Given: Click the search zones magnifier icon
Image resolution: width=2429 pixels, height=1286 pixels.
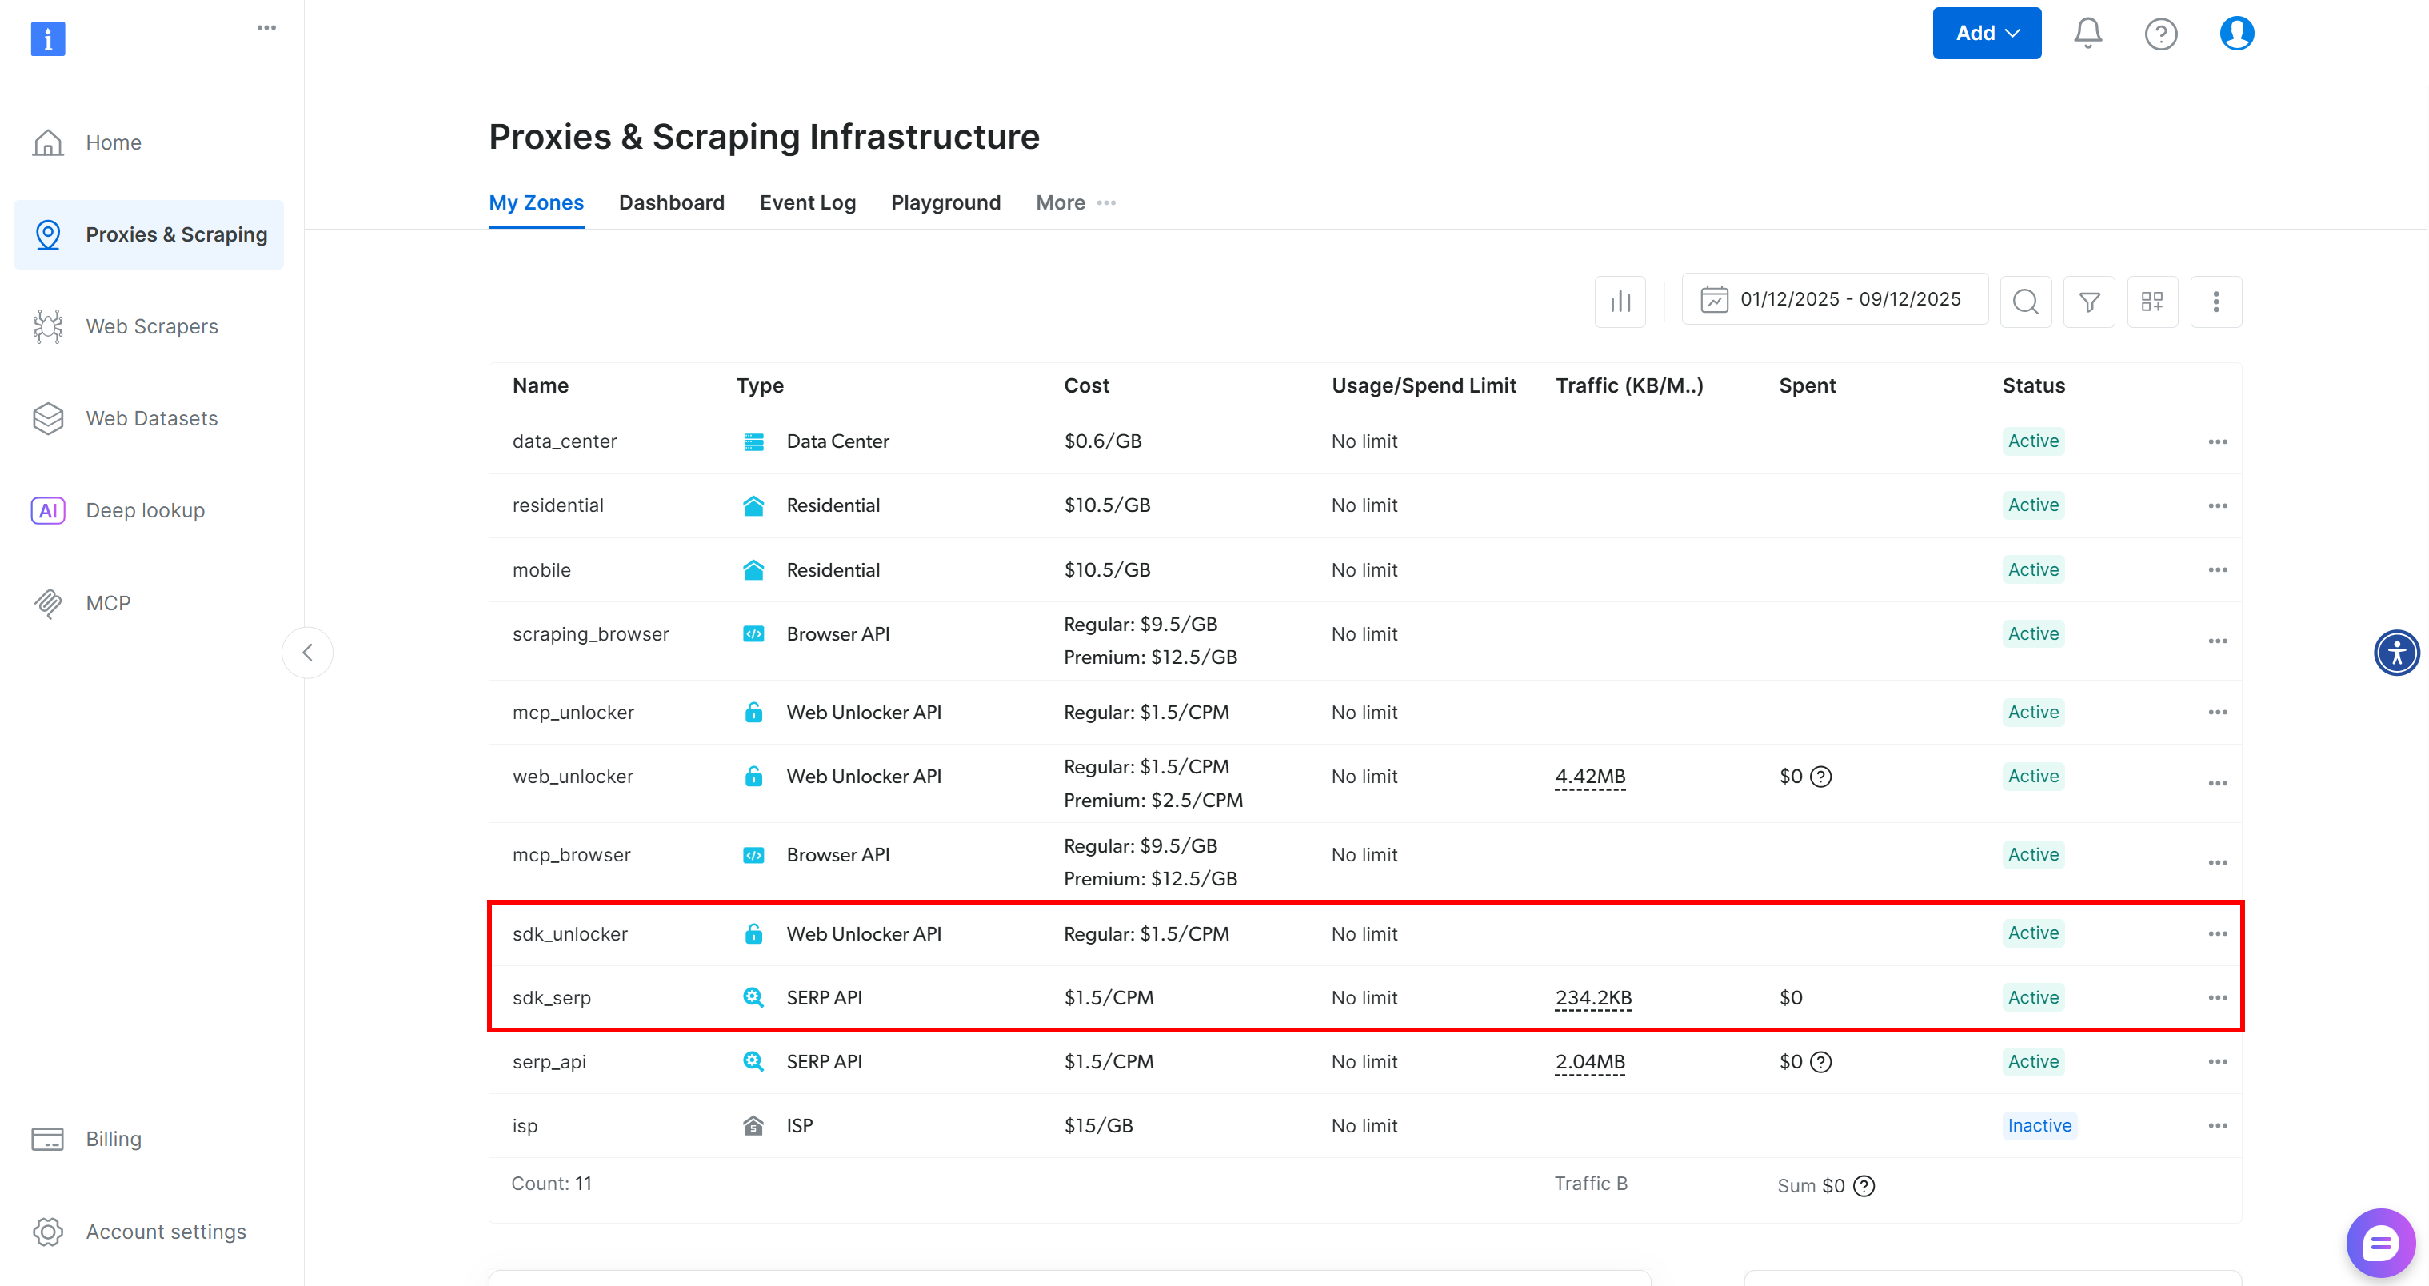Looking at the screenshot, I should point(2025,302).
